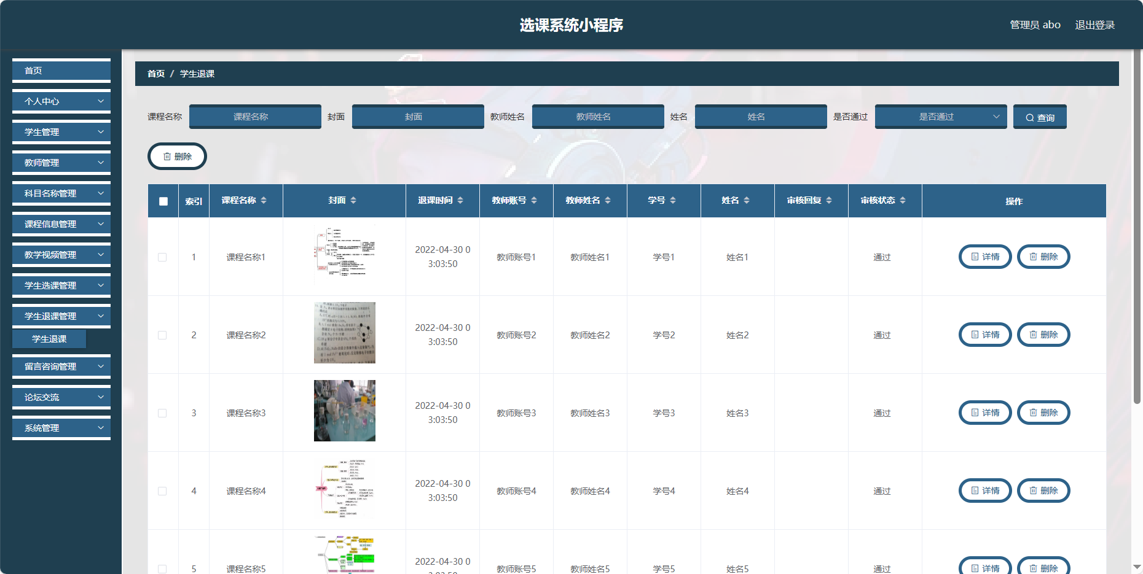Sort table by 退课时间 column arrows
The width and height of the screenshot is (1143, 574).
click(x=460, y=200)
